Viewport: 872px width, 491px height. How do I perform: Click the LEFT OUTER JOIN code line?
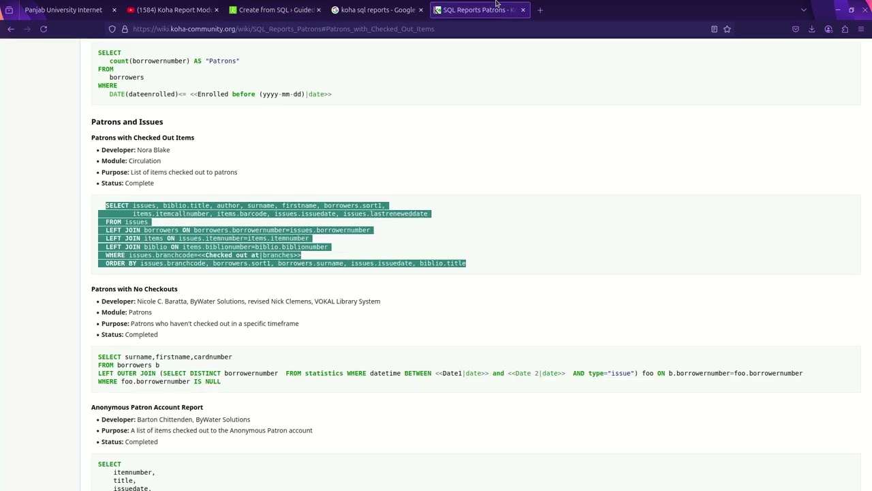450,374
